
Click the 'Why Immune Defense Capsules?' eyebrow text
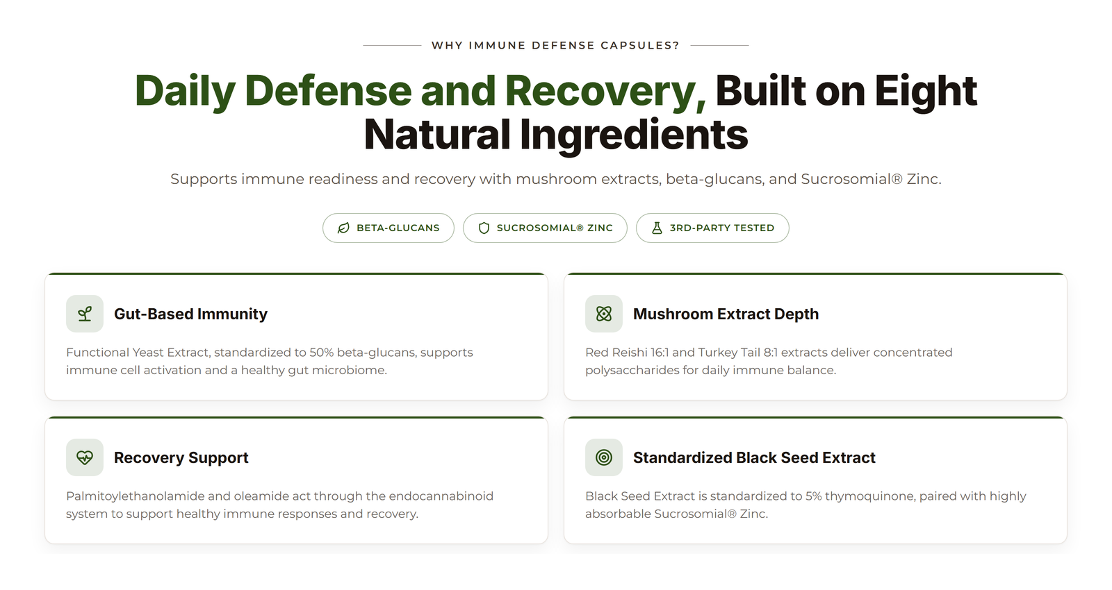click(555, 45)
